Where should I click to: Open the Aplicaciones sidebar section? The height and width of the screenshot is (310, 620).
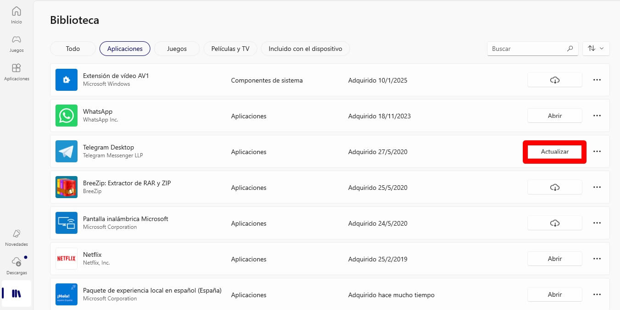(x=17, y=72)
